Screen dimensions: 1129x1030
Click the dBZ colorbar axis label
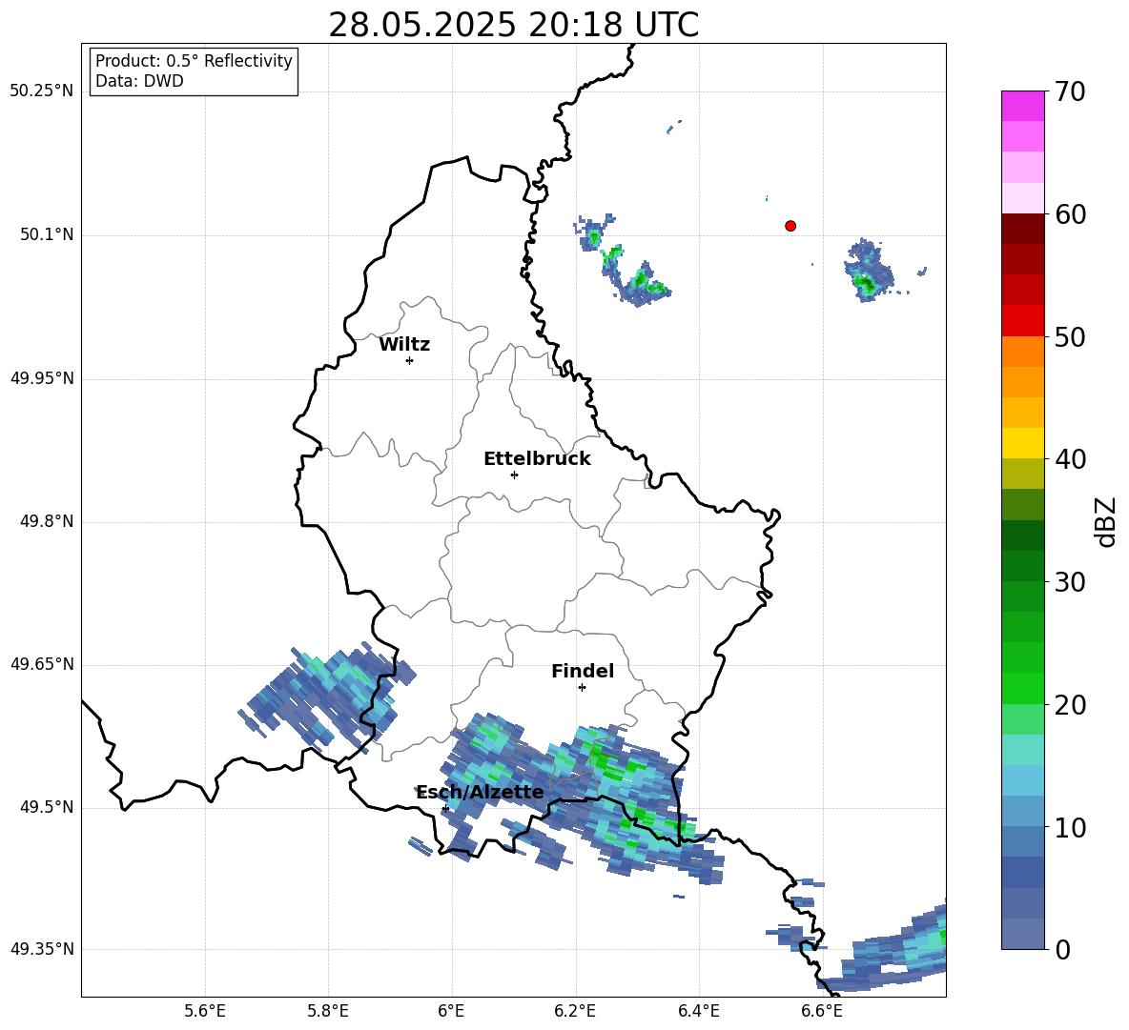tap(1107, 521)
